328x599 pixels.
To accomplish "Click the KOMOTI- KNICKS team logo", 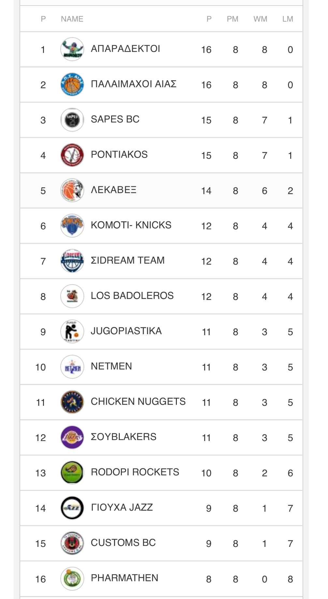I will click(72, 225).
